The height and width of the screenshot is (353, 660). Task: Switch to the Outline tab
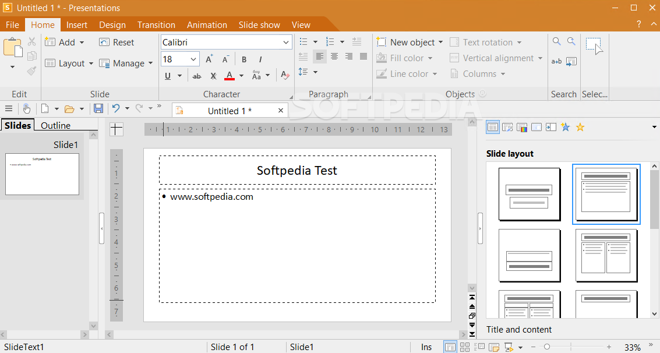55,125
